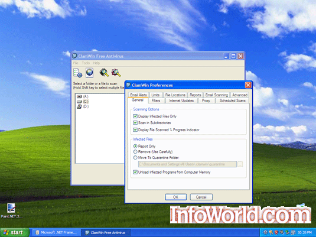Click ClamWin Free Antivirus taskbar button

point(106,232)
